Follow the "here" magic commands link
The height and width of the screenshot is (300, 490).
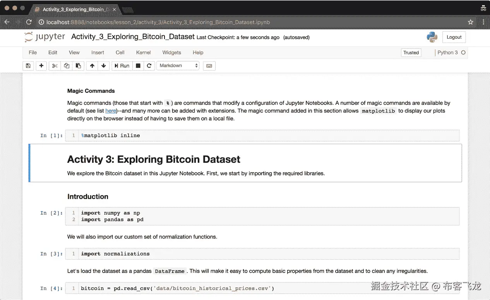(x=111, y=111)
